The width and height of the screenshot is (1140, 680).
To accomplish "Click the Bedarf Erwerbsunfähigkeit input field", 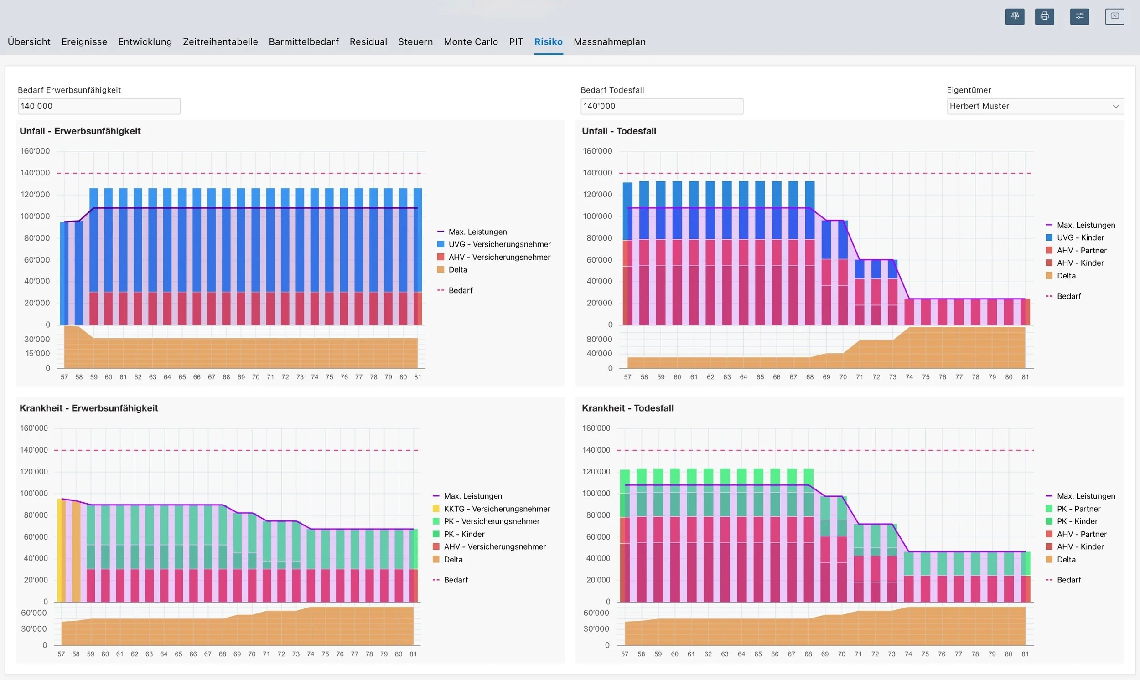I will tap(99, 106).
